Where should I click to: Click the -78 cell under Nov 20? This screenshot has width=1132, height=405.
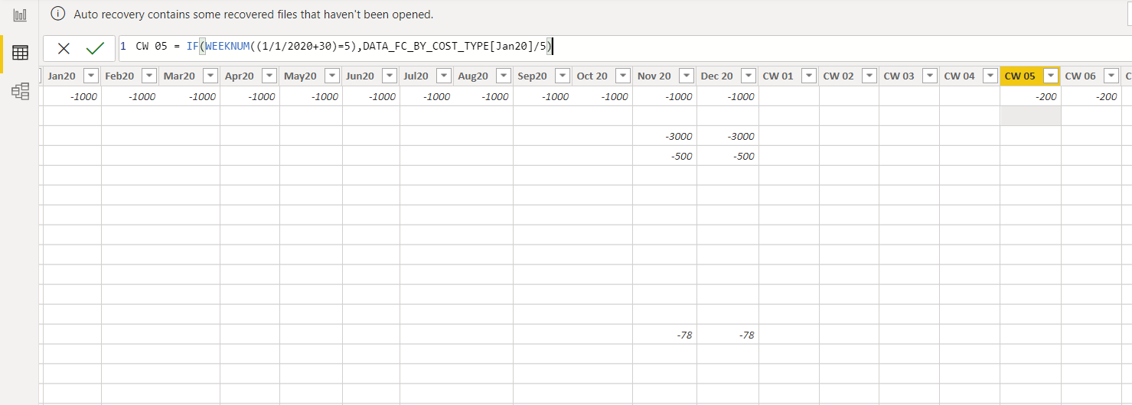664,335
